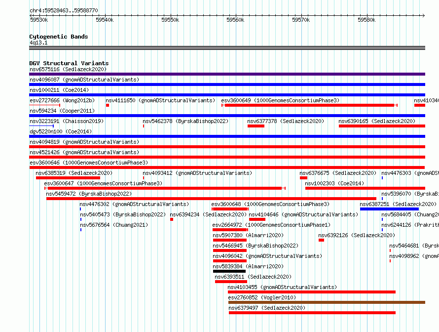Image resolution: width=439 pixels, height=332 pixels.
Task: Open nsv4096042 (gnomADStructuralVariants) label
Action: click(x=267, y=256)
